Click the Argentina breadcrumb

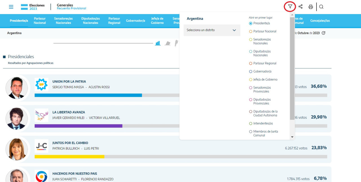14,33
